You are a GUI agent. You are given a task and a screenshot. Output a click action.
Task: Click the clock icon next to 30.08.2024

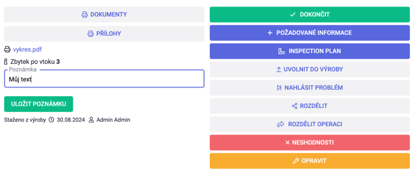pos(51,120)
